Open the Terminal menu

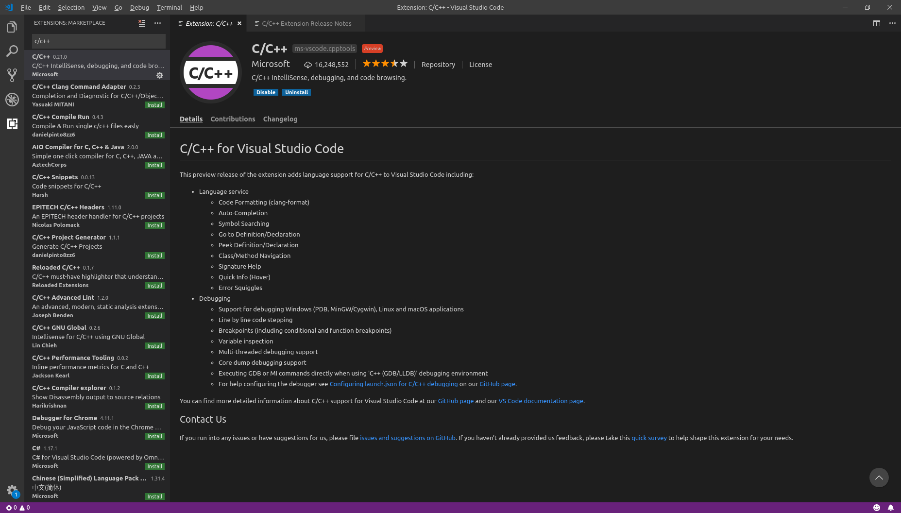pos(169,7)
